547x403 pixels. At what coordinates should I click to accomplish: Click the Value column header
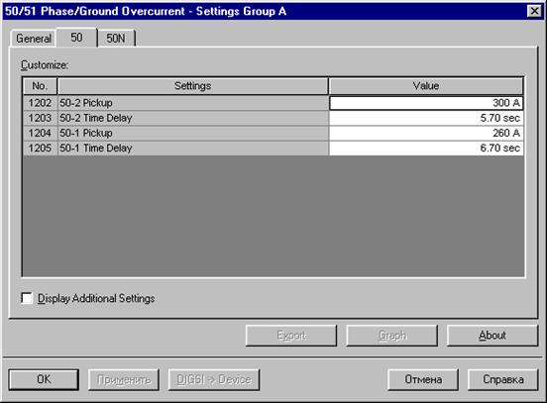click(426, 86)
